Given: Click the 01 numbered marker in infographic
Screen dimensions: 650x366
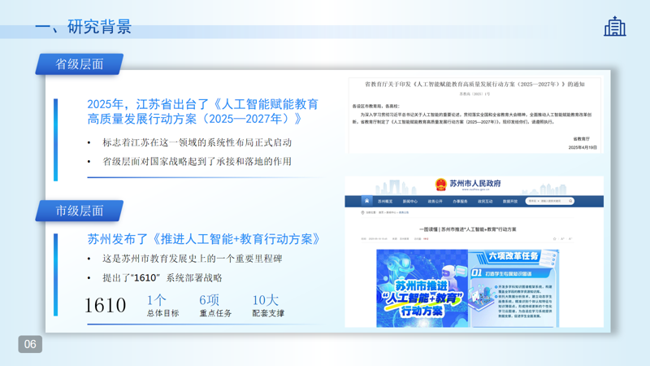Looking at the screenshot, I should pos(477,273).
